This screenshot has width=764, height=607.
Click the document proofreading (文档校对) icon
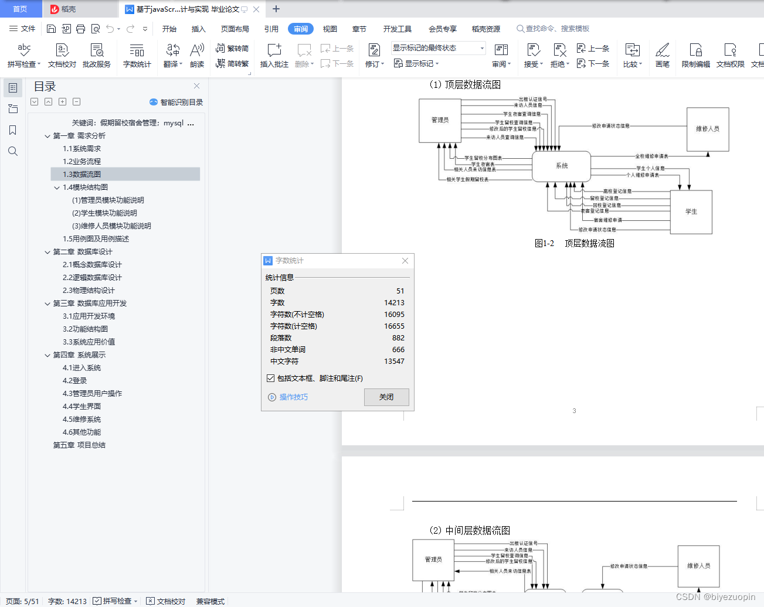tap(62, 56)
